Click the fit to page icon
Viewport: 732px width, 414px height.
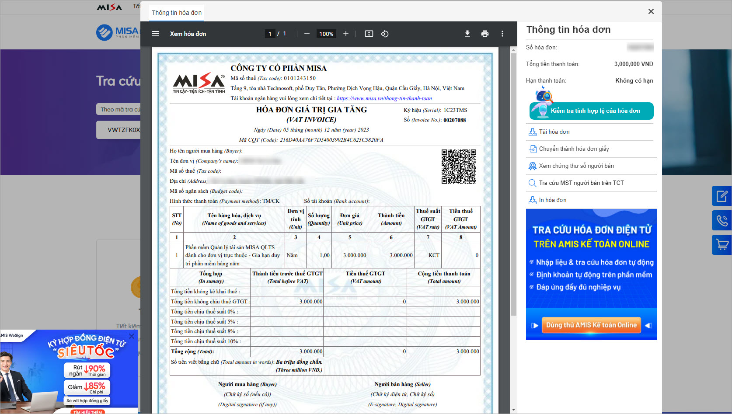point(369,34)
